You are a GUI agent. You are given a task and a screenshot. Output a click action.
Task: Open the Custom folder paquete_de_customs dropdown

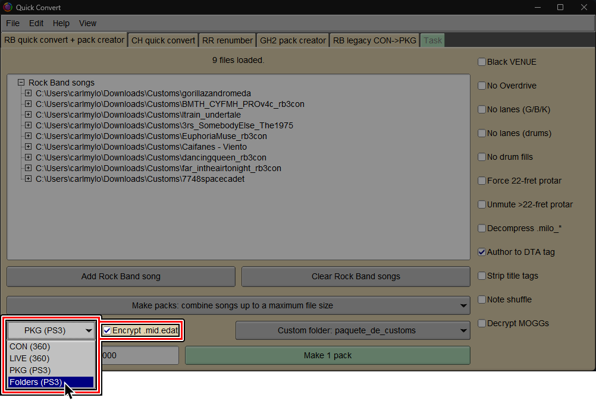tap(353, 330)
